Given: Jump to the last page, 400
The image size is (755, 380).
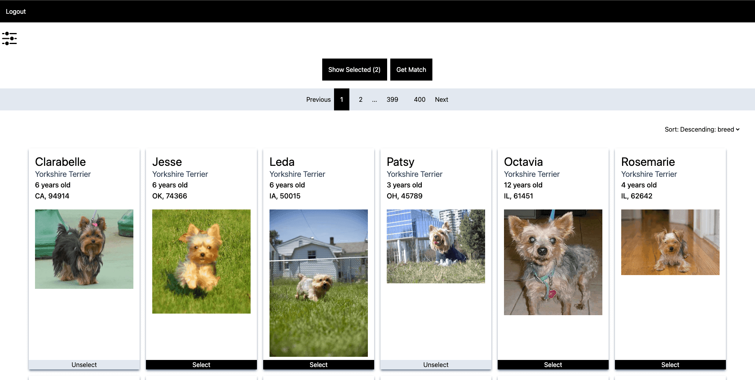Looking at the screenshot, I should pyautogui.click(x=419, y=99).
